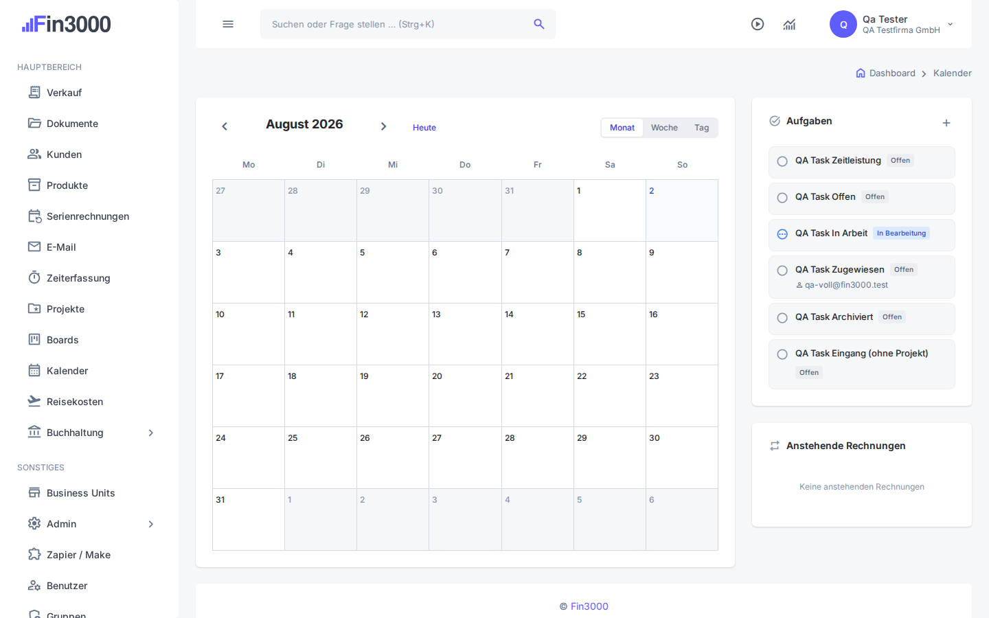
Task: Click the August 2026 month heading
Action: click(x=304, y=124)
